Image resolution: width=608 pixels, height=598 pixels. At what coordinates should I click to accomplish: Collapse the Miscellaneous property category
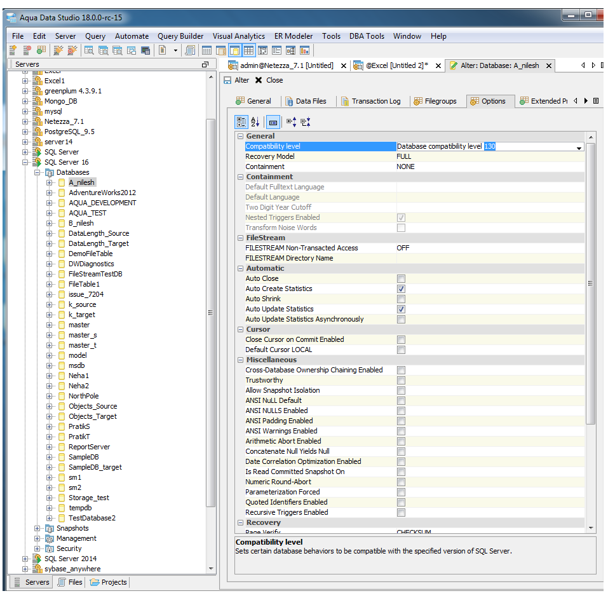coord(240,360)
